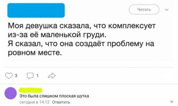Viewport: 178px width, 106px height.
Task: Open the blue redacted author name
Action: point(36,10)
